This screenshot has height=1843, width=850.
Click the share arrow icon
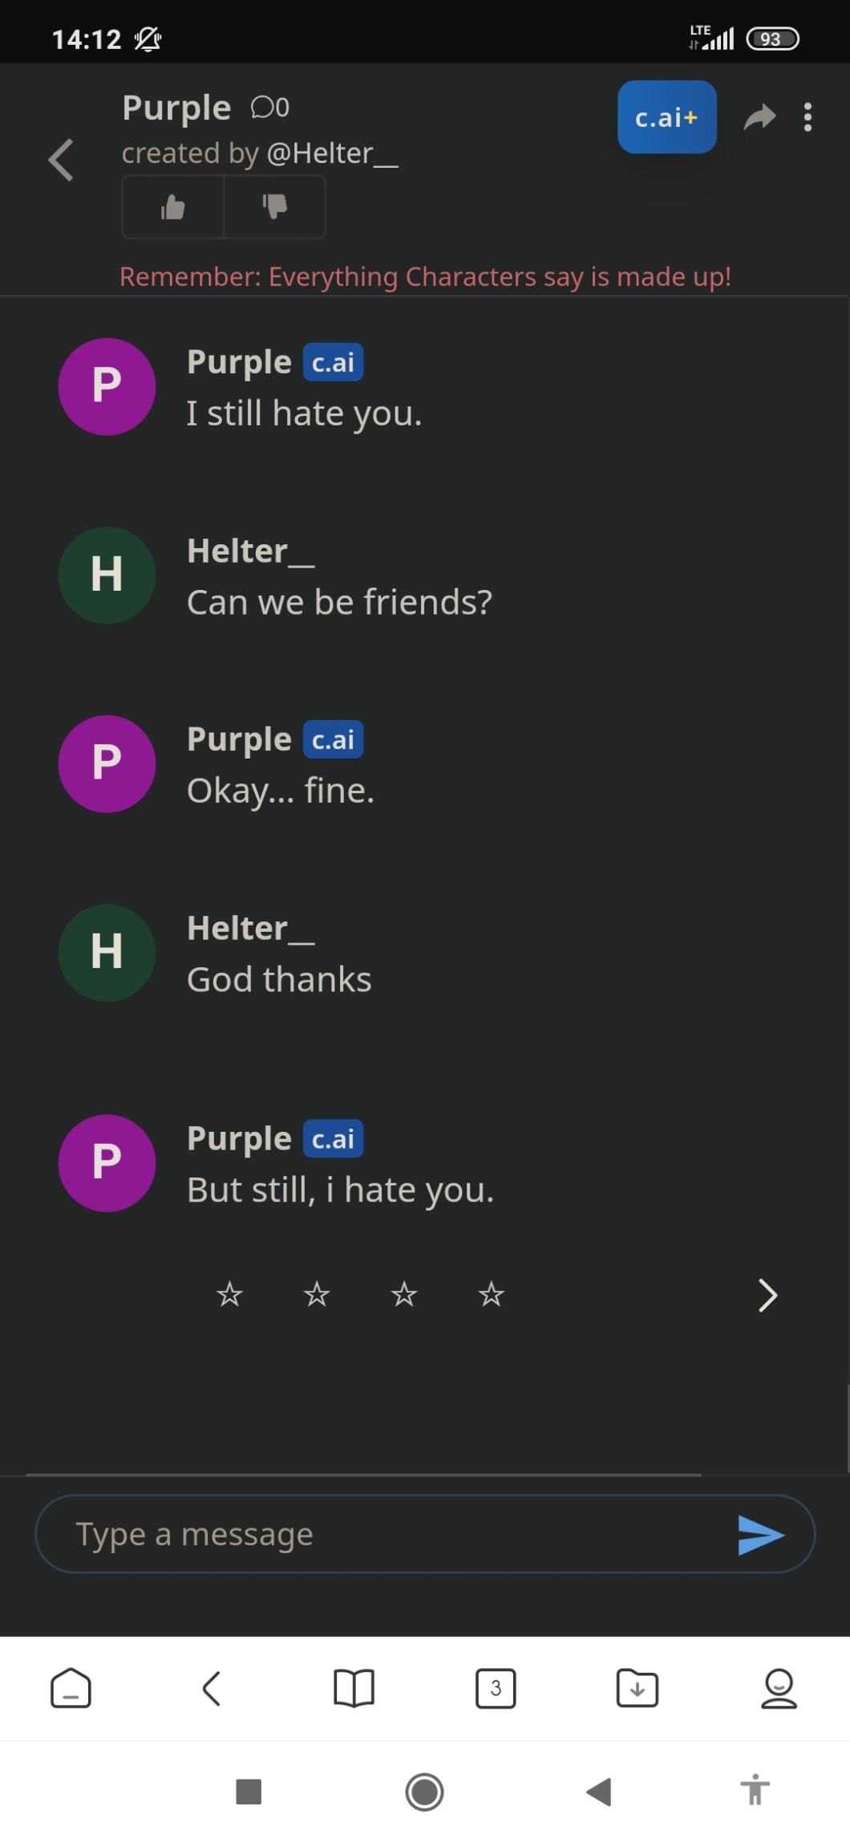(759, 117)
